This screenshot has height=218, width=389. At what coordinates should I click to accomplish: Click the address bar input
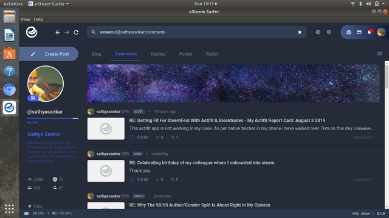pyautogui.click(x=196, y=32)
